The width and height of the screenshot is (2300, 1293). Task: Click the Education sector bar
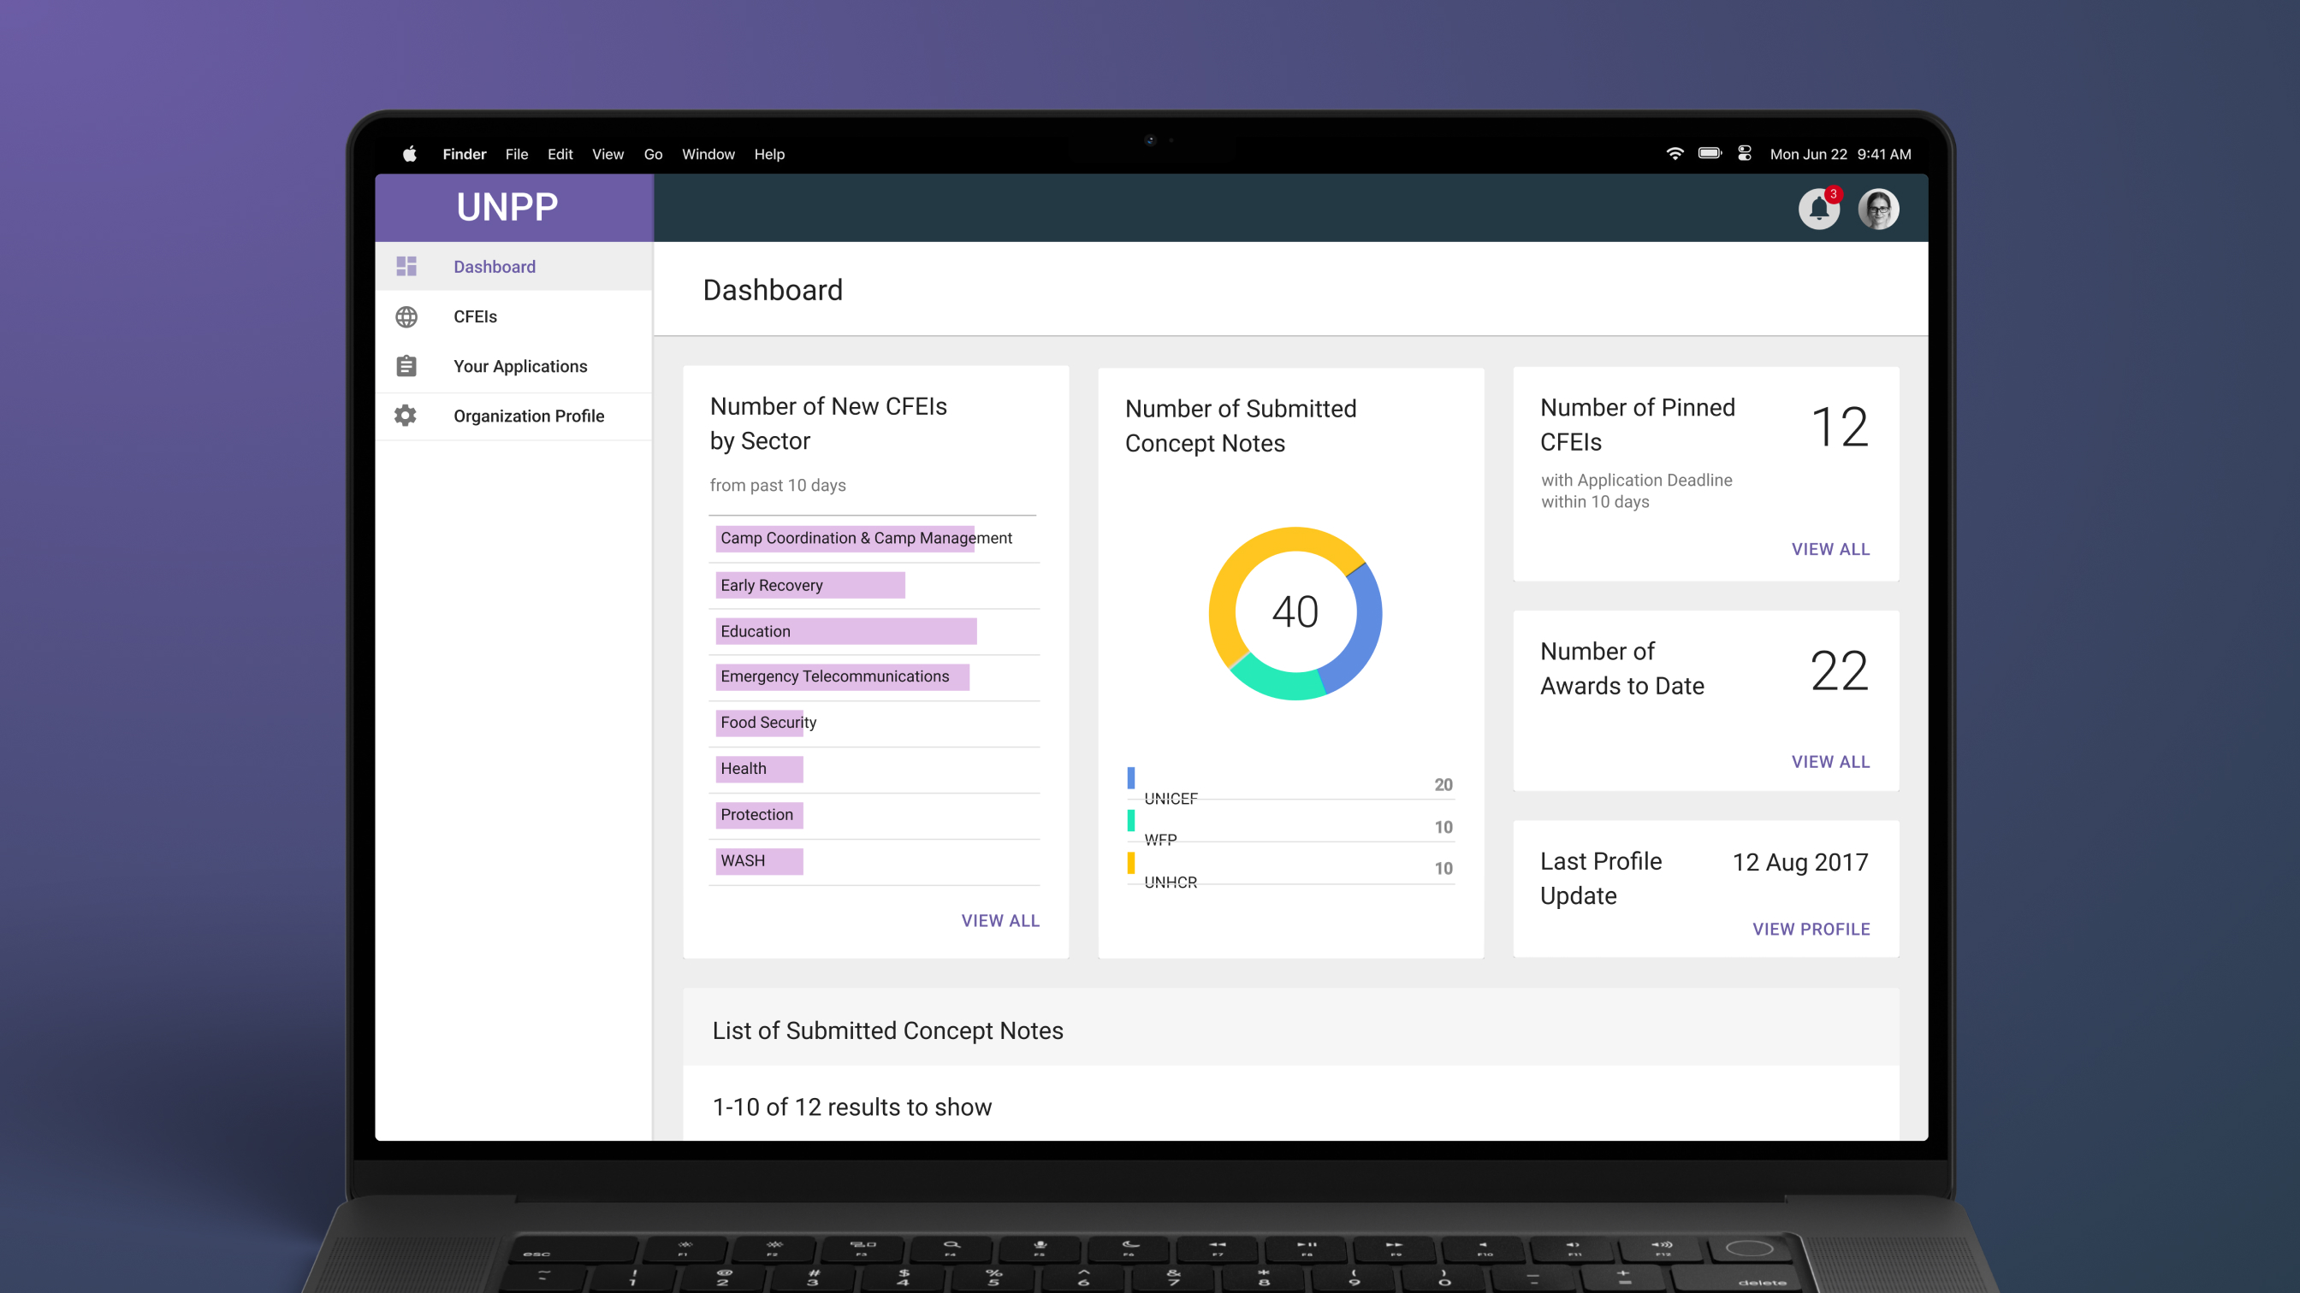tap(845, 631)
